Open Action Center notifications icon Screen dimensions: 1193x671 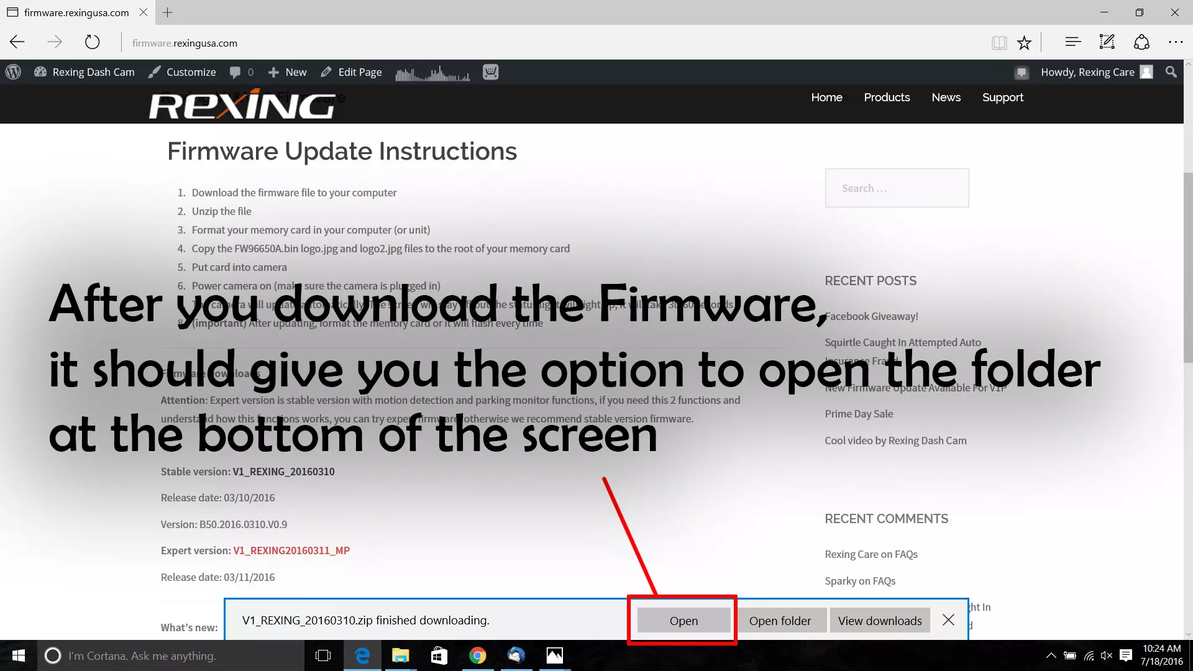click(x=1126, y=655)
